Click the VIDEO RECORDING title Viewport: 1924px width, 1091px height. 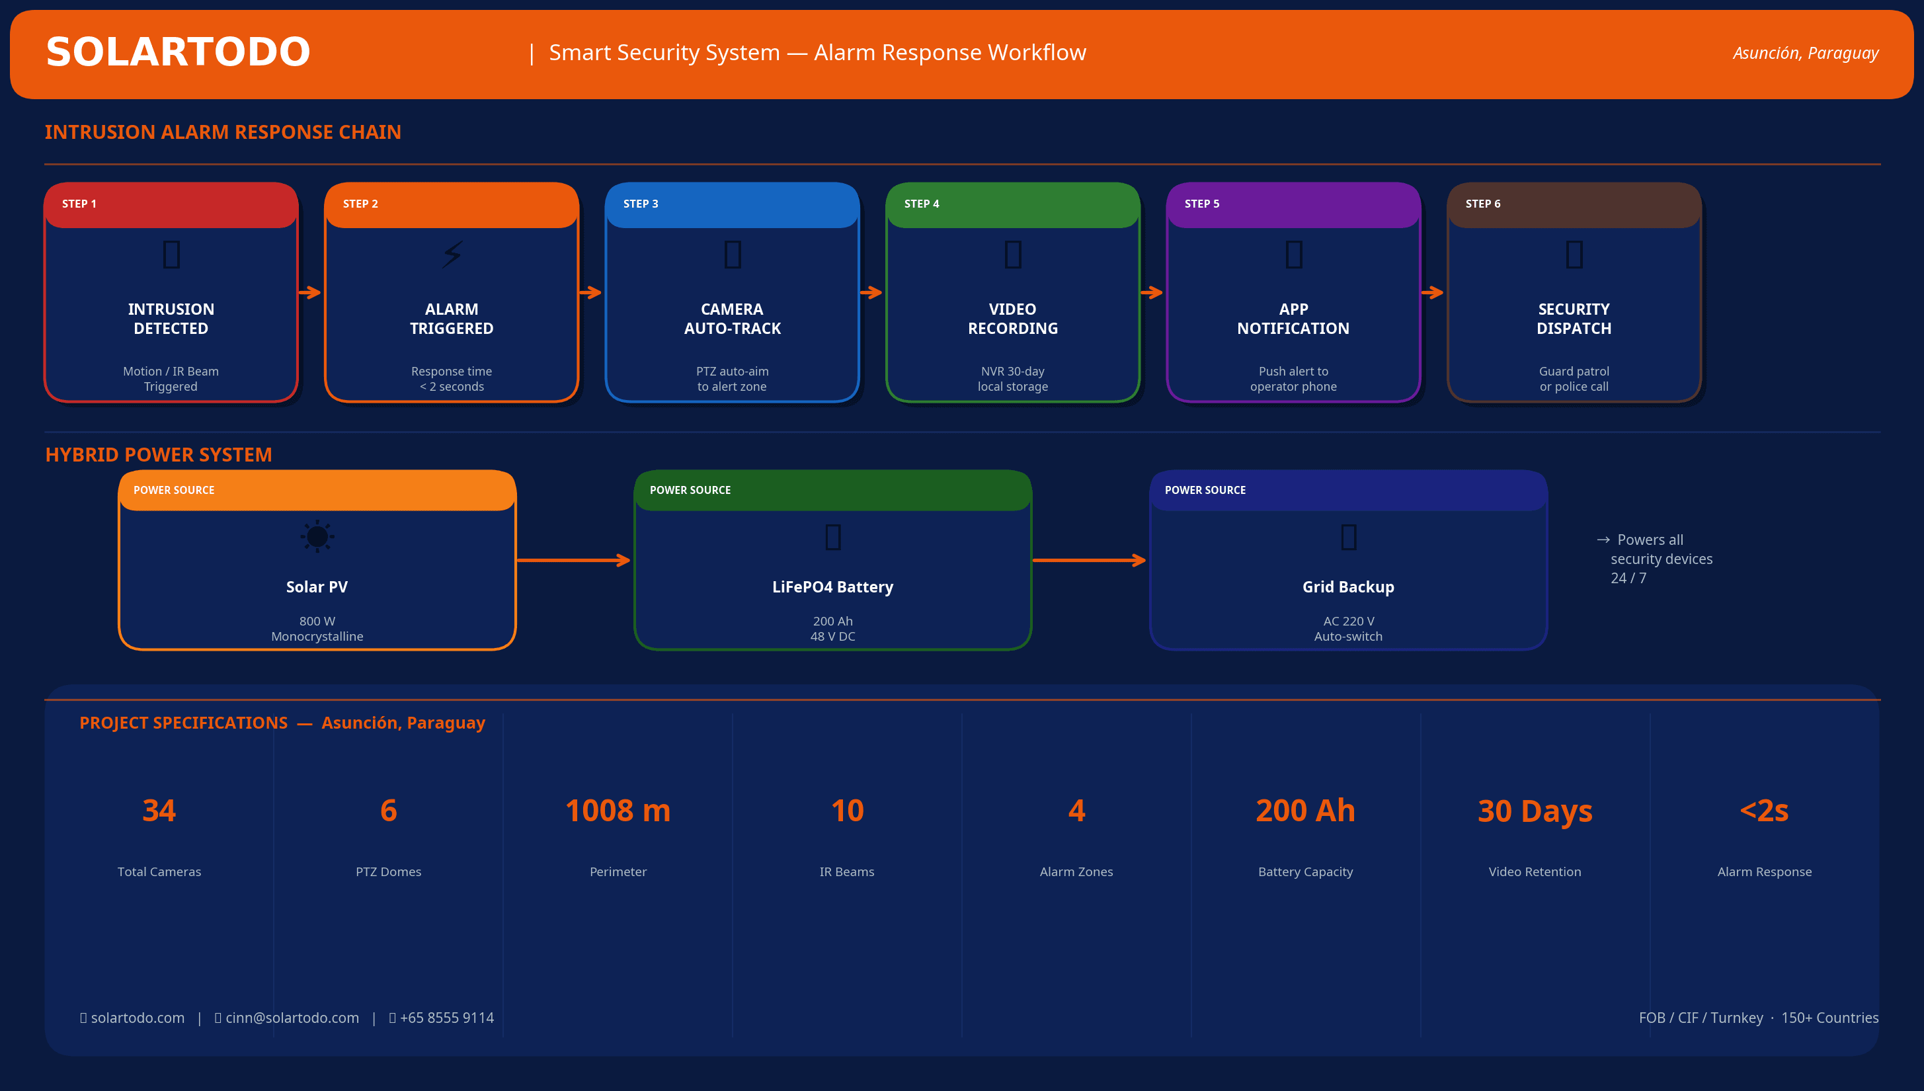pyautogui.click(x=1013, y=319)
